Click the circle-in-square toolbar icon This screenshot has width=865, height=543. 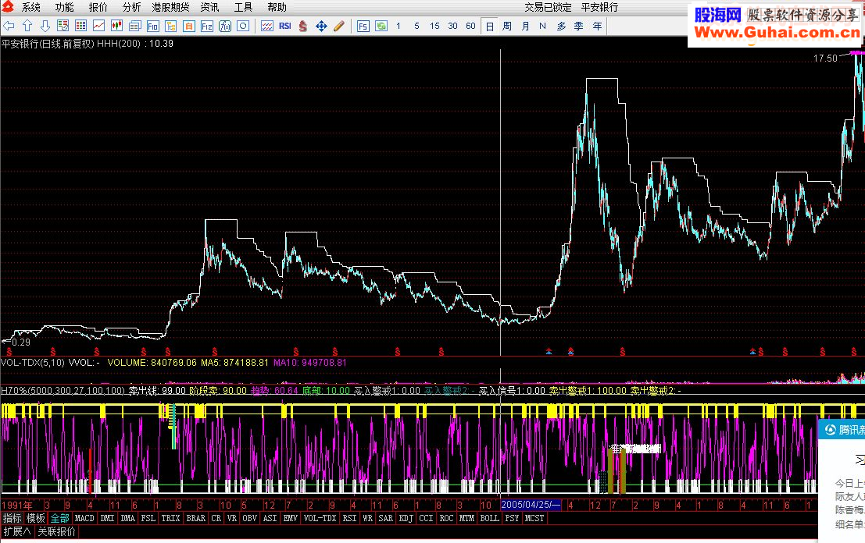point(243,26)
